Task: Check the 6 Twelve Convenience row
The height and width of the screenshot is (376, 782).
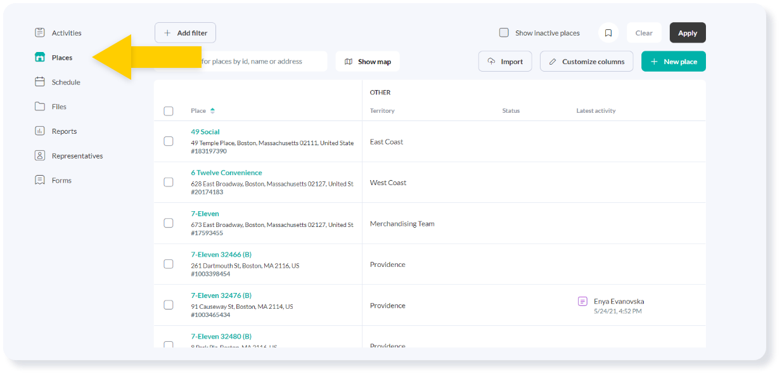Action: (169, 182)
